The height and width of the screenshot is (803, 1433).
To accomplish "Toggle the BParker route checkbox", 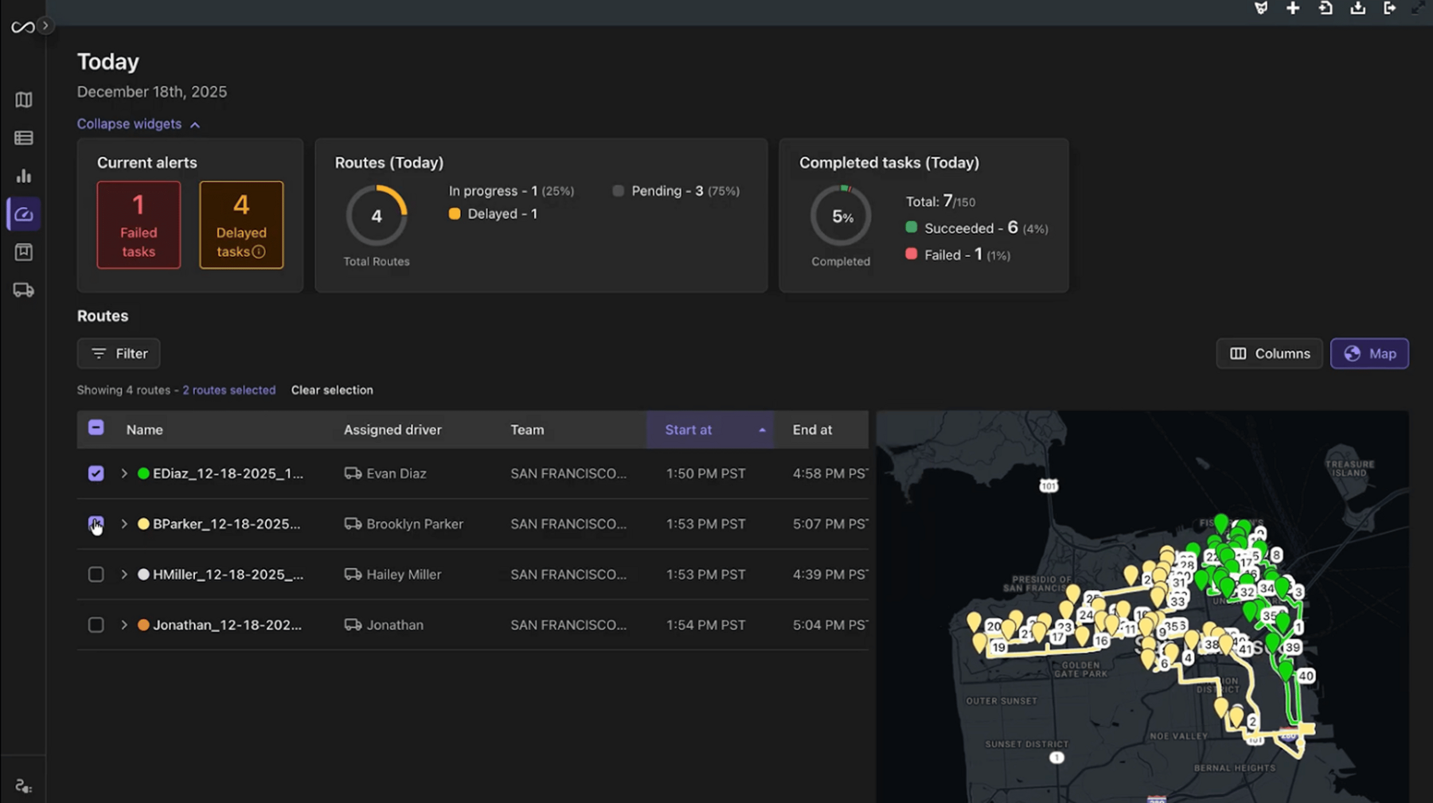I will [x=96, y=524].
